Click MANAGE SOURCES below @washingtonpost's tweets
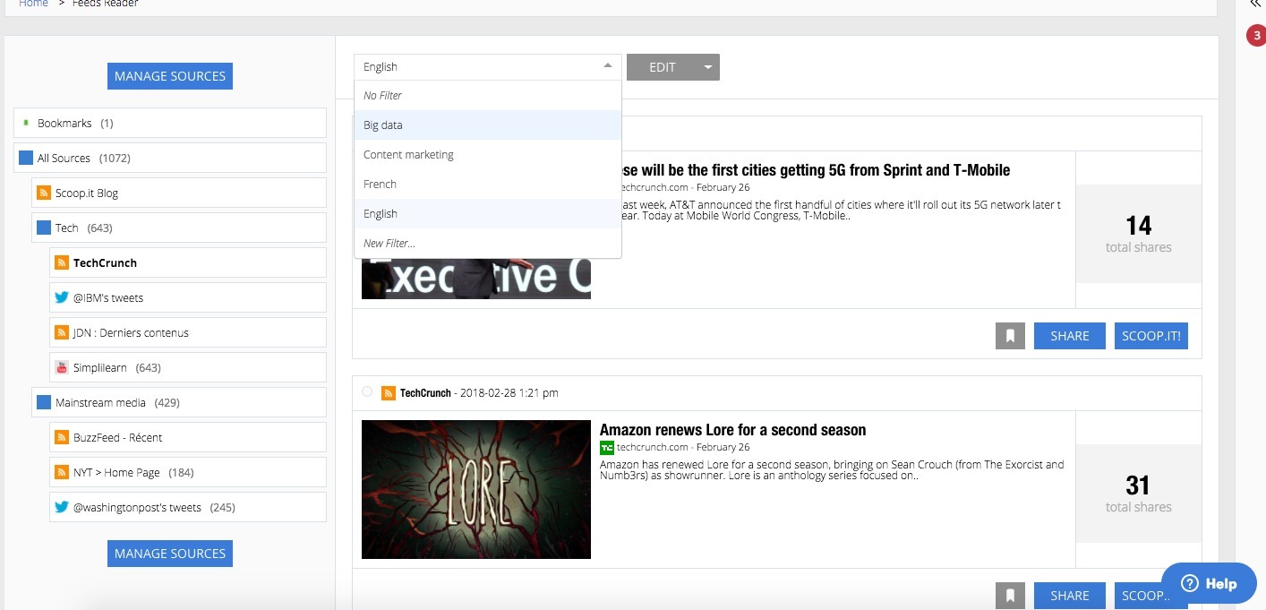The image size is (1266, 610). (170, 554)
